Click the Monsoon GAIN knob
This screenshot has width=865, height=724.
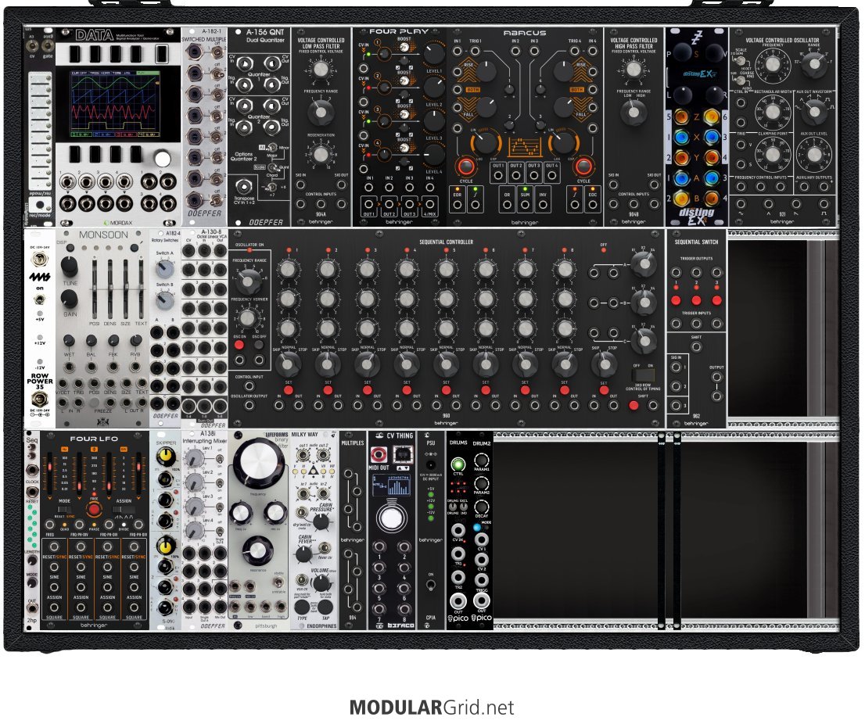pos(68,299)
